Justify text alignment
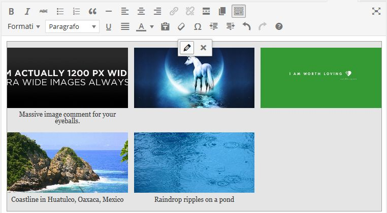Viewport: 387px width, 213px height. (x=125, y=26)
